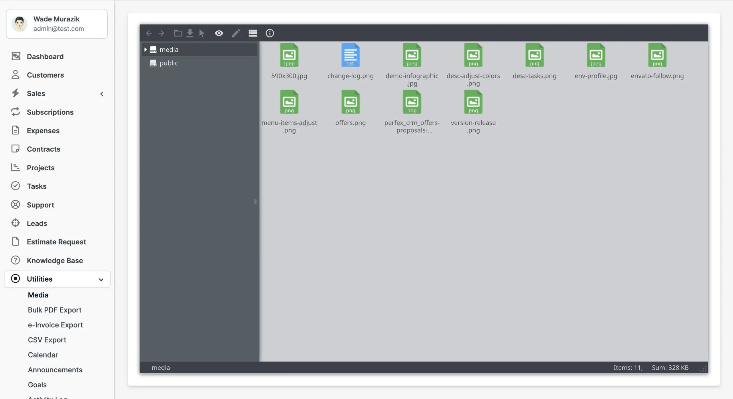733x399 pixels.
Task: Collapse the Sales section with the chevron
Action: (102, 94)
